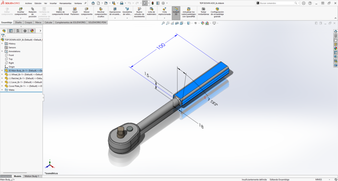338x181 pixels.
Task: Switch to the Croquis tab
Action: (28, 22)
